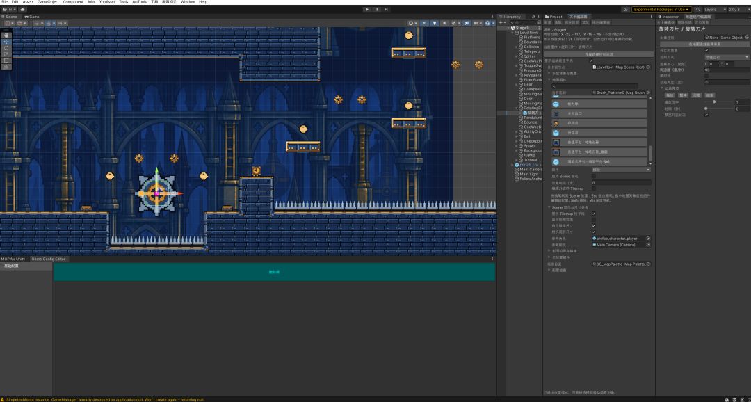751x402 pixels.
Task: Toggle checkbox under None (Game Object) button
Action: (x=706, y=50)
